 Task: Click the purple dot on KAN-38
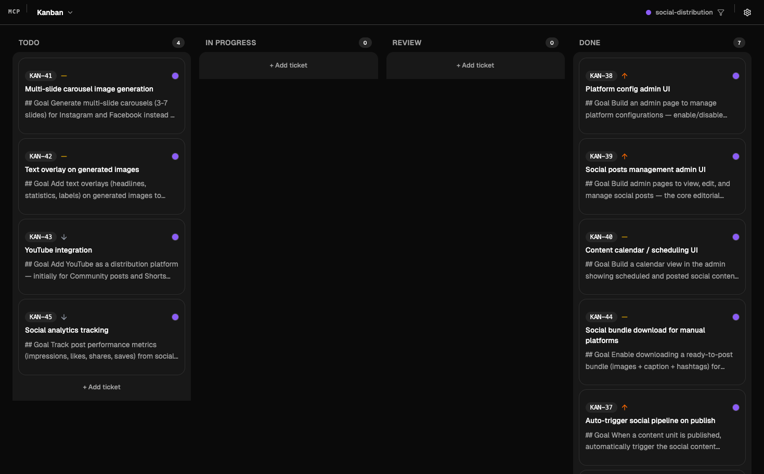click(736, 76)
